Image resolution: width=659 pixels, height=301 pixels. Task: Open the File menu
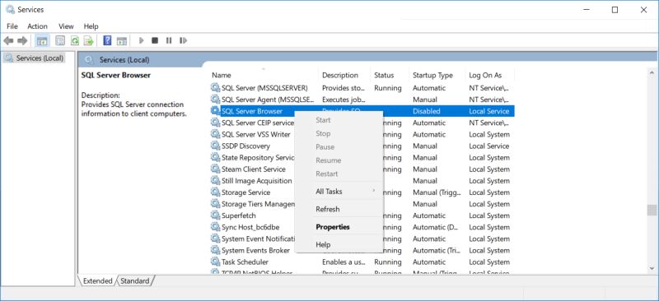[x=12, y=26]
